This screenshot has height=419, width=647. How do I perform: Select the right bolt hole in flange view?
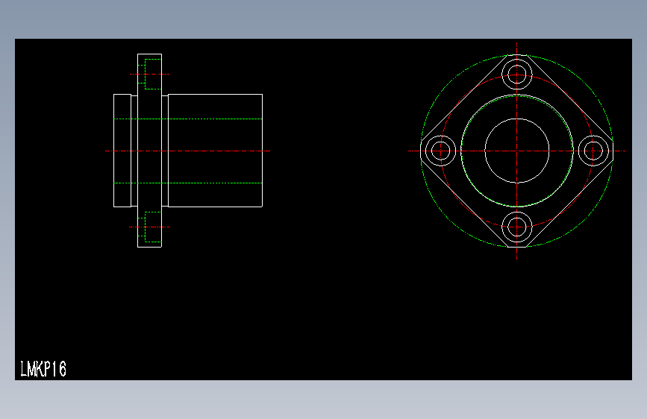pyautogui.click(x=593, y=151)
